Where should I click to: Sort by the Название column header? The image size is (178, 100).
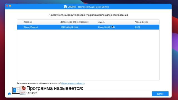(28, 22)
